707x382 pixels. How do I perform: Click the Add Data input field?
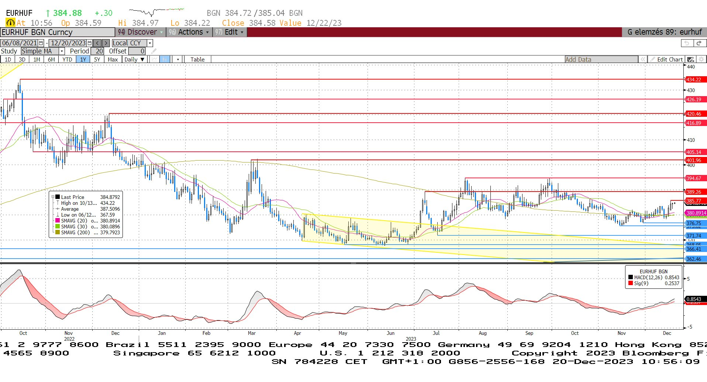point(601,59)
